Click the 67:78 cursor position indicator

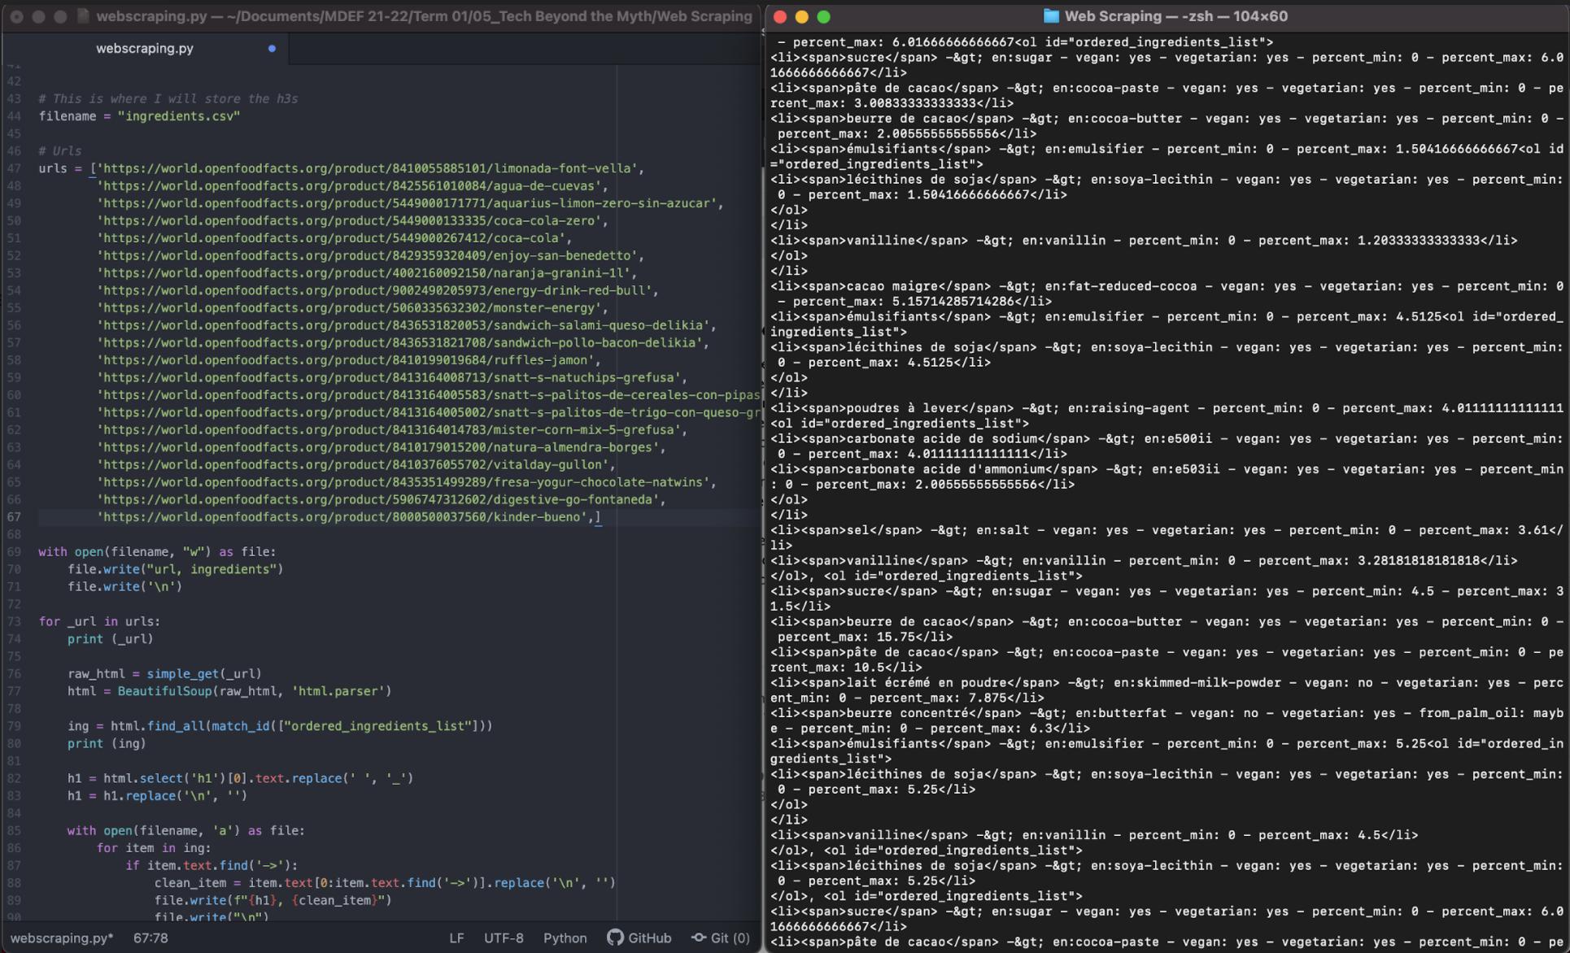point(150,938)
